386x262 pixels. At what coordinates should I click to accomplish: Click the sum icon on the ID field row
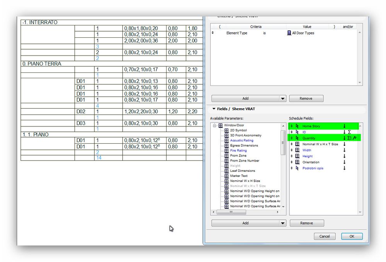click(349, 132)
